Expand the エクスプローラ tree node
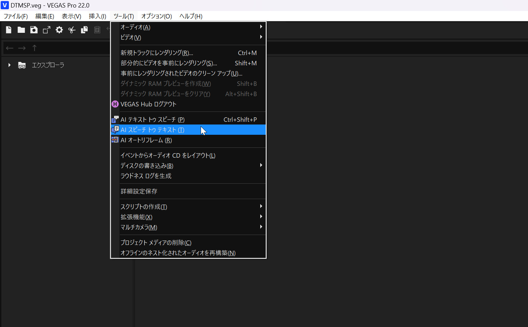528x327 pixels. [10, 65]
